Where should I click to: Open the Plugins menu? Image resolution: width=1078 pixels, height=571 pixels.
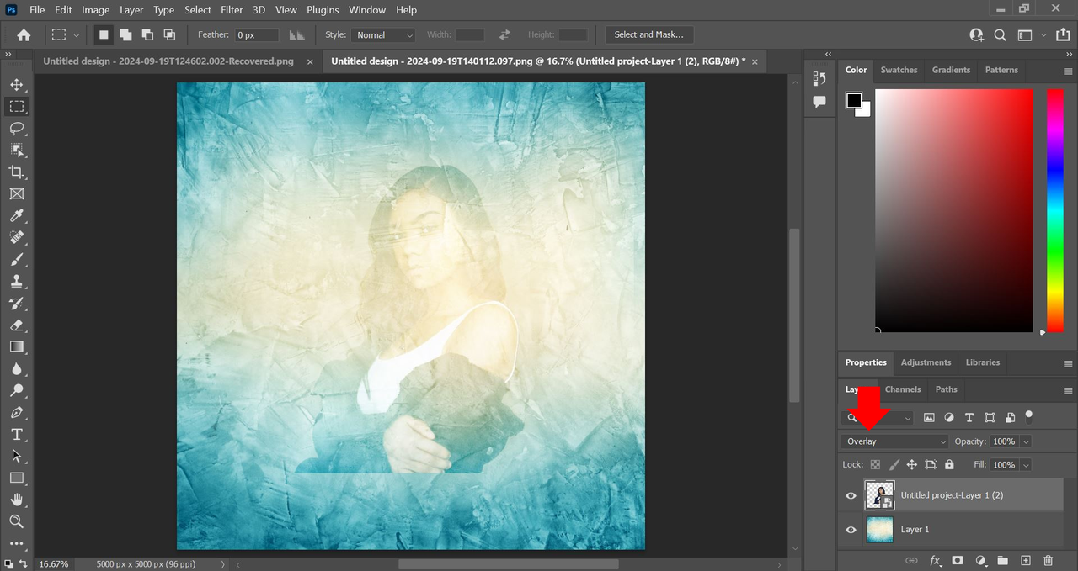pos(323,10)
